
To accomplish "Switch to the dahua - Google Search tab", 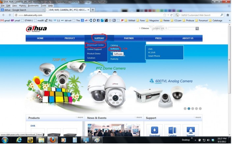I will (22, 10).
